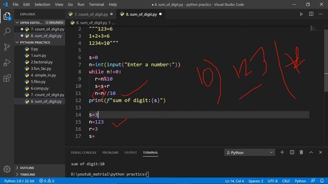Screen dimensions: 328x184
Task: Open the Manage gear settings menu
Action: [7, 169]
